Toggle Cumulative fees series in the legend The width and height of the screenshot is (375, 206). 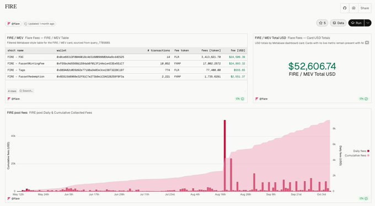[x=357, y=155]
